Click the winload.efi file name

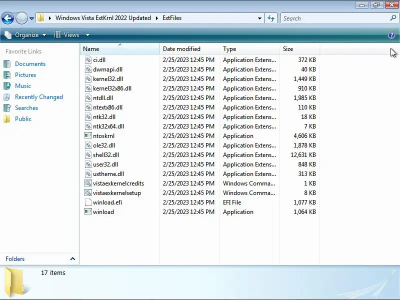pyautogui.click(x=107, y=202)
